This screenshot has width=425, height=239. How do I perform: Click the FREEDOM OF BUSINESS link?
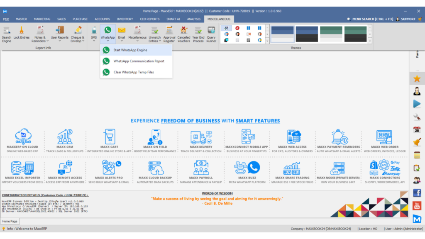(191, 121)
